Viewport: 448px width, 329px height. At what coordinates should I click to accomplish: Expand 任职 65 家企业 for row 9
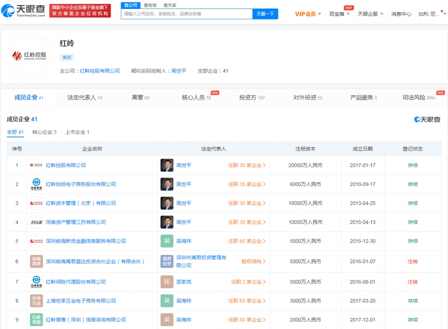(247, 320)
